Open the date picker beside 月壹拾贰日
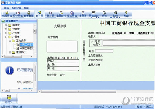155x109 pixels. [152, 33]
